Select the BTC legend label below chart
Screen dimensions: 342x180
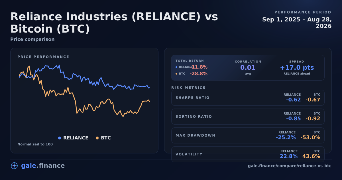[106, 138]
